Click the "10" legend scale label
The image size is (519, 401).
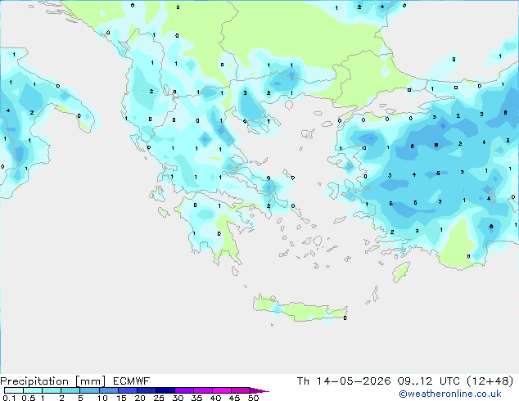[x=102, y=398]
